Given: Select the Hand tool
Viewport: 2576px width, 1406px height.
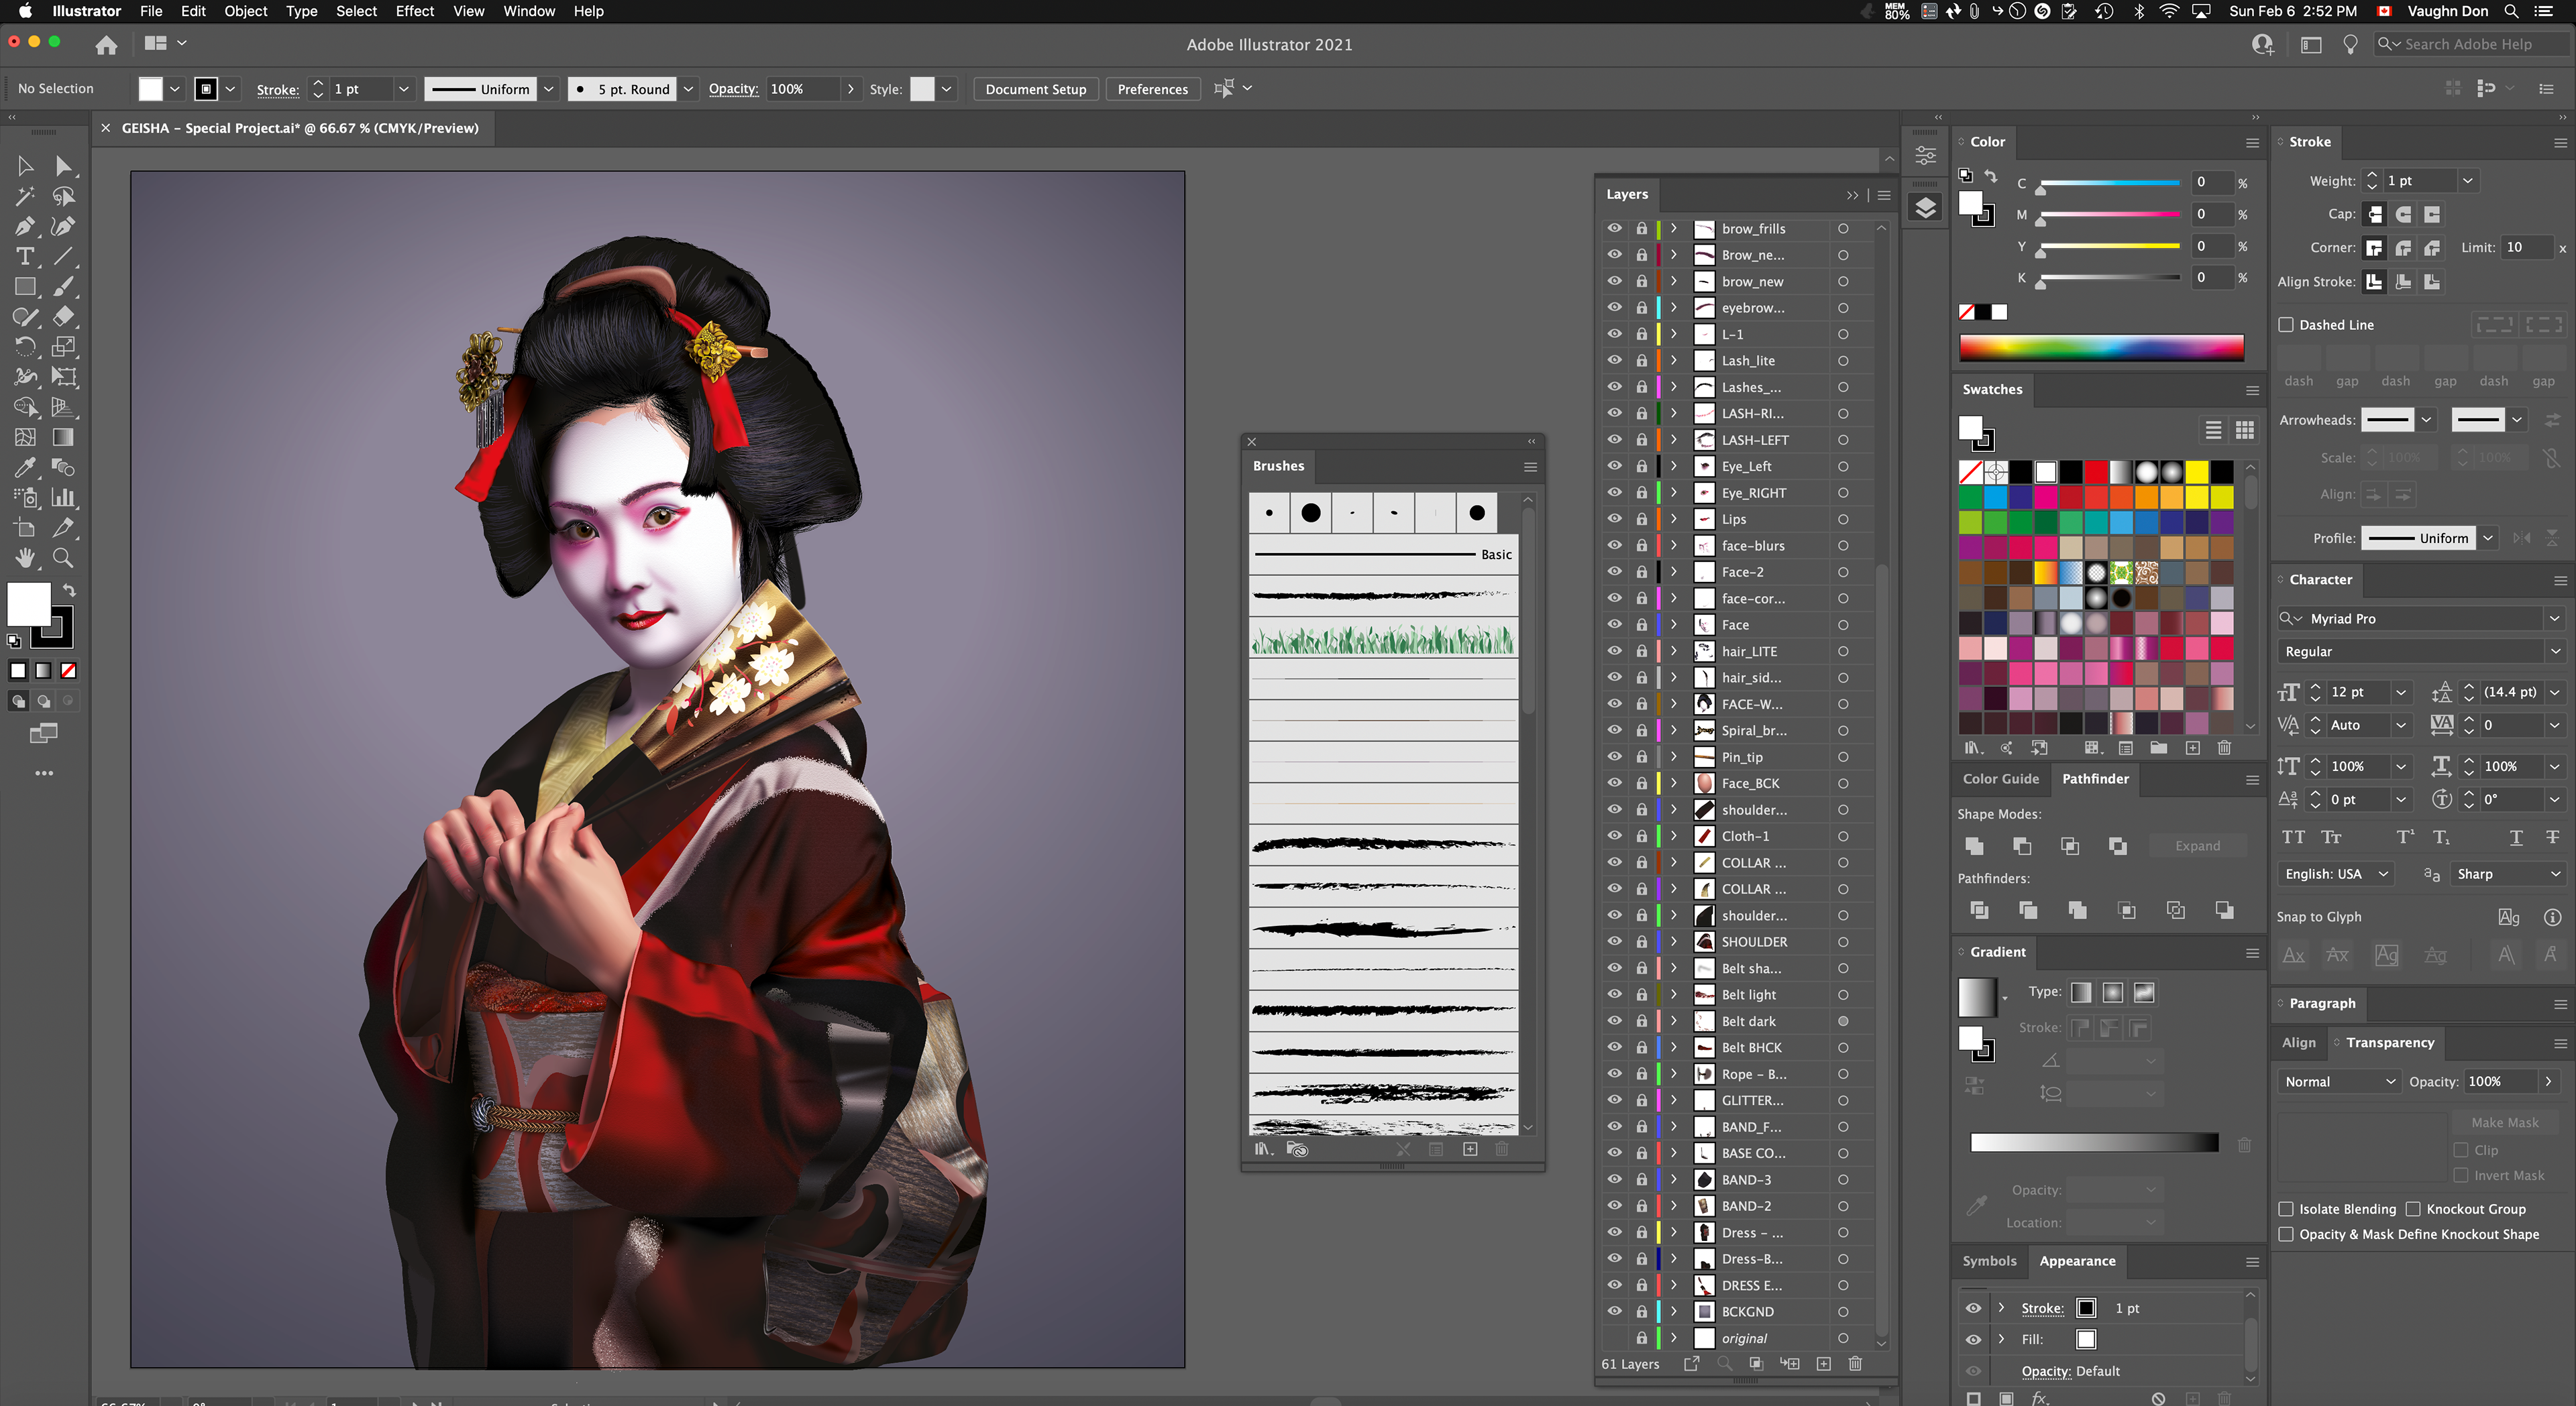Looking at the screenshot, I should click(x=26, y=558).
